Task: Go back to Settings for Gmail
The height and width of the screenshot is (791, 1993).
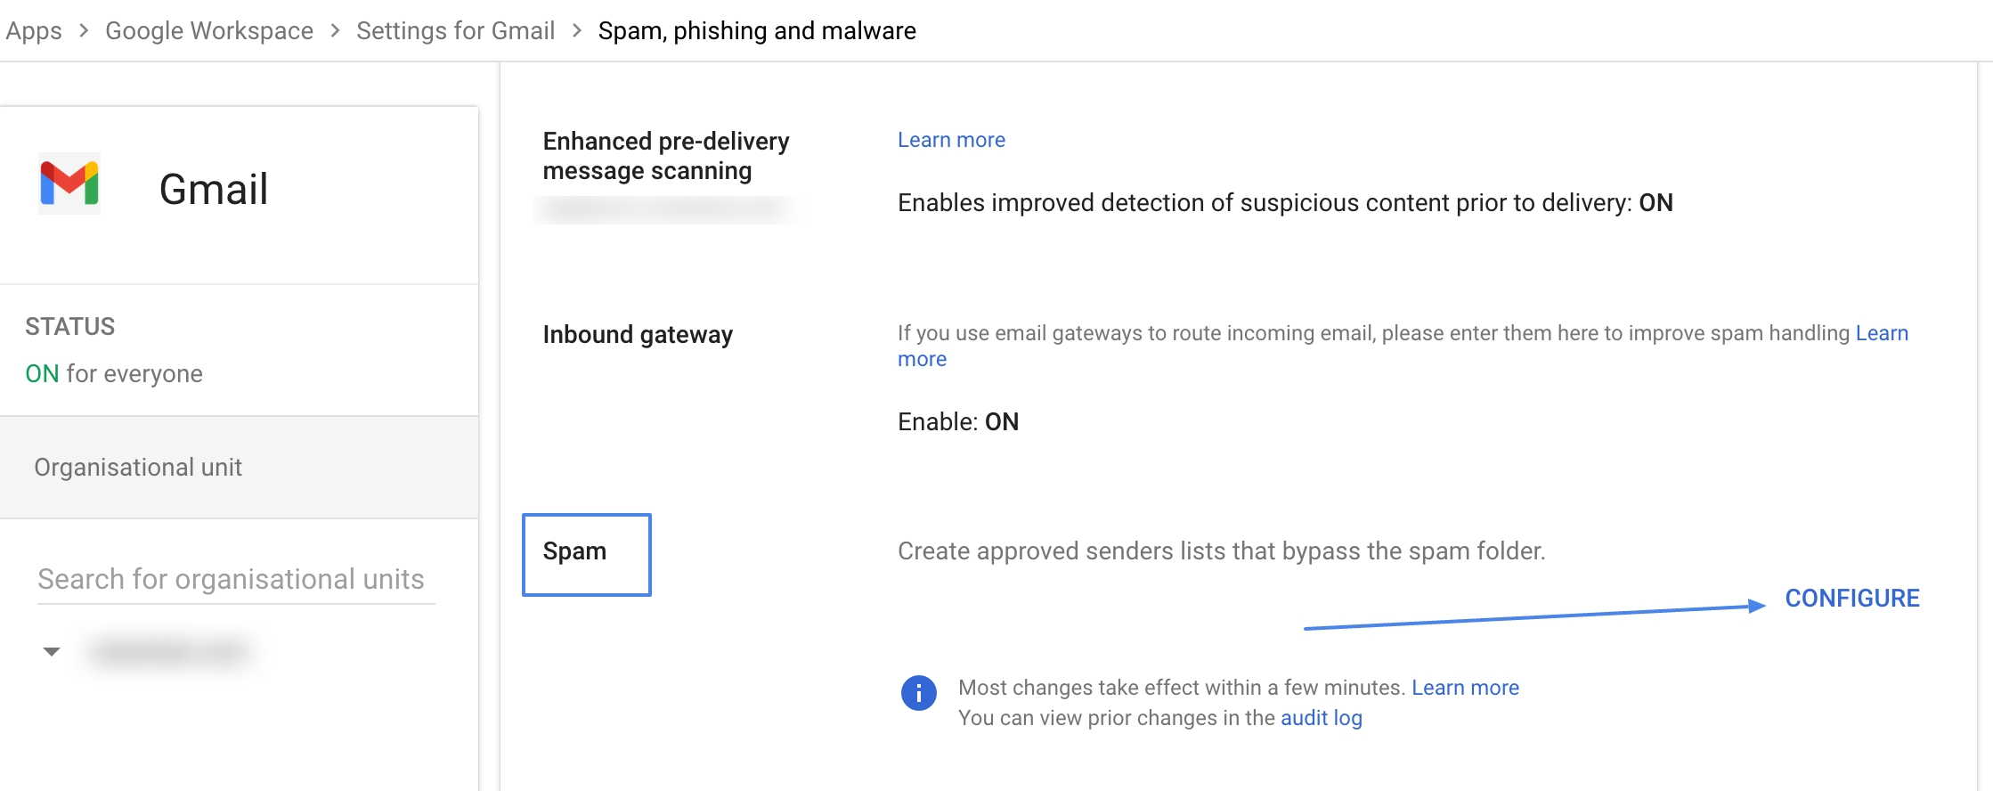Action: pos(455,29)
